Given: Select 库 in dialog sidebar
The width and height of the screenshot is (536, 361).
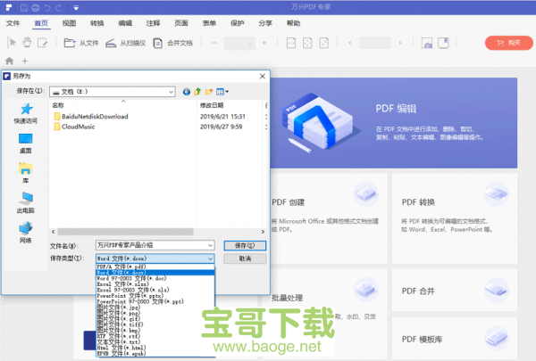Looking at the screenshot, I should (x=26, y=173).
